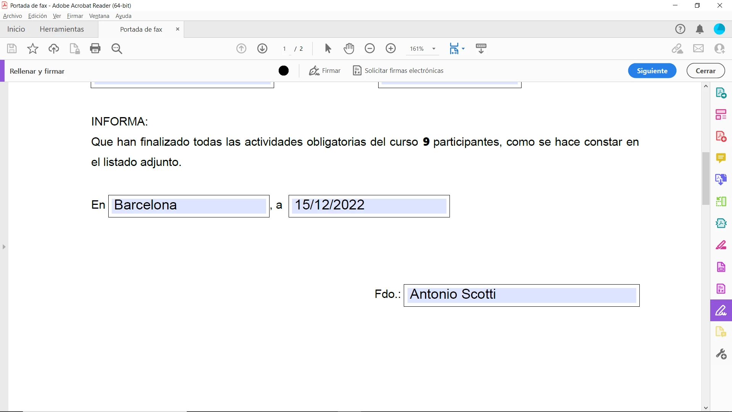Select the arrow selection tool
The width and height of the screenshot is (732, 412).
pyautogui.click(x=328, y=48)
